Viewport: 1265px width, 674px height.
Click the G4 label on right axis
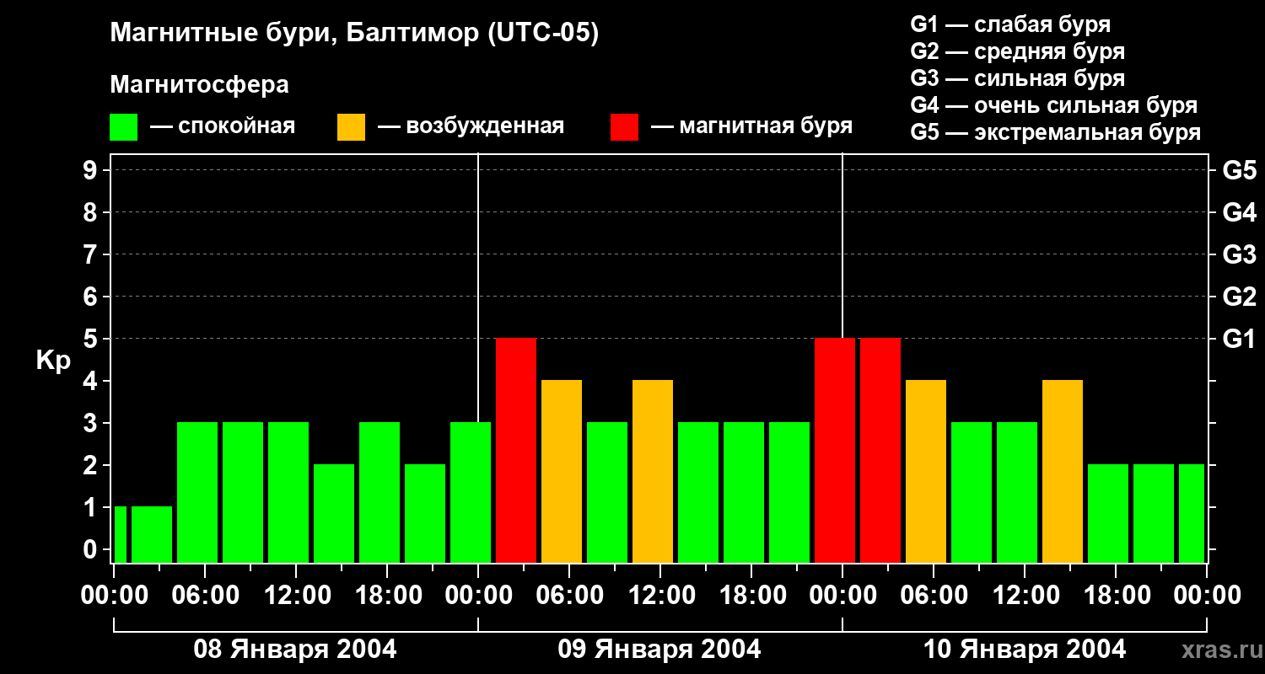[x=1239, y=212]
